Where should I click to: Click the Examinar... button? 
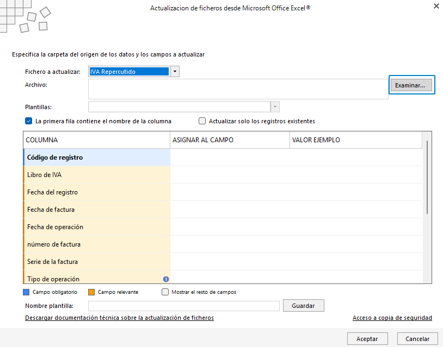coord(411,85)
